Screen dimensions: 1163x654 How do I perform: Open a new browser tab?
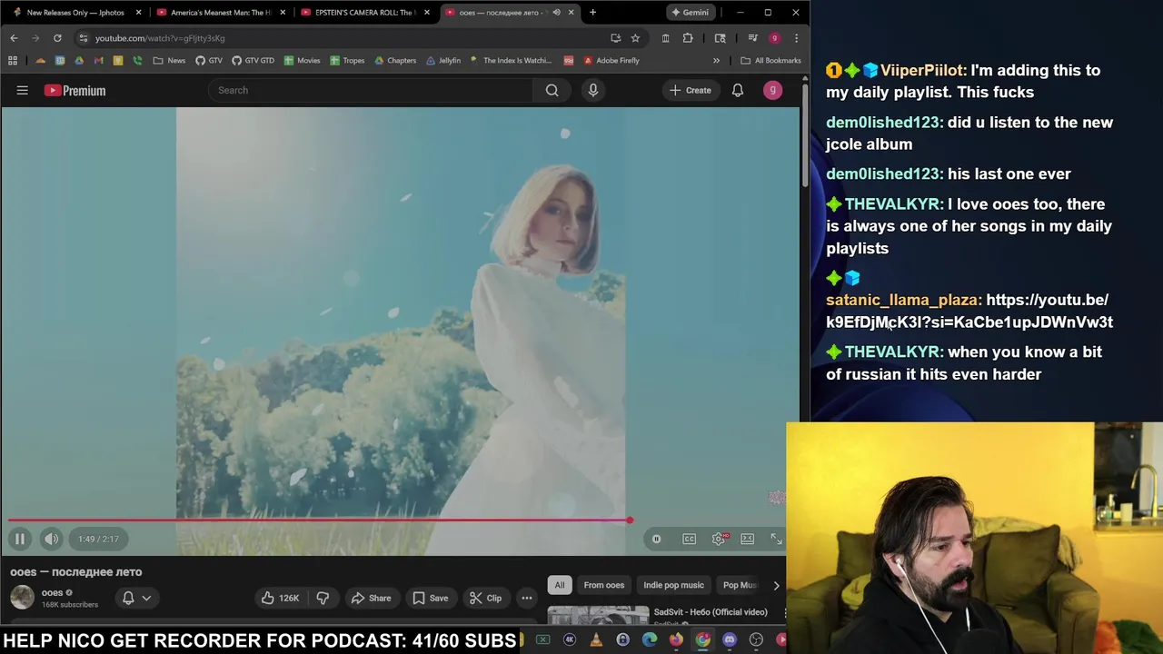[x=592, y=13]
